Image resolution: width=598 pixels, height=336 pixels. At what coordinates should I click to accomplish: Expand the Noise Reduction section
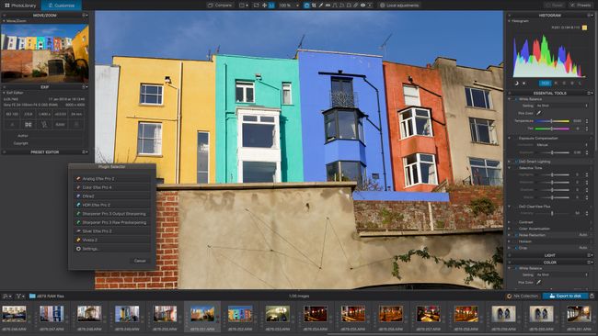coord(510,235)
